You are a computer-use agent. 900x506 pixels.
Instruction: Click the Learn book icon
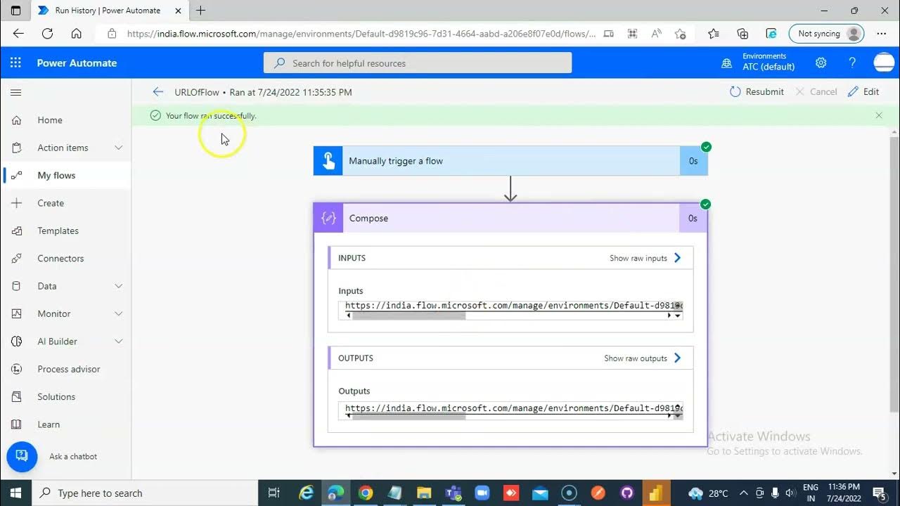point(16,424)
